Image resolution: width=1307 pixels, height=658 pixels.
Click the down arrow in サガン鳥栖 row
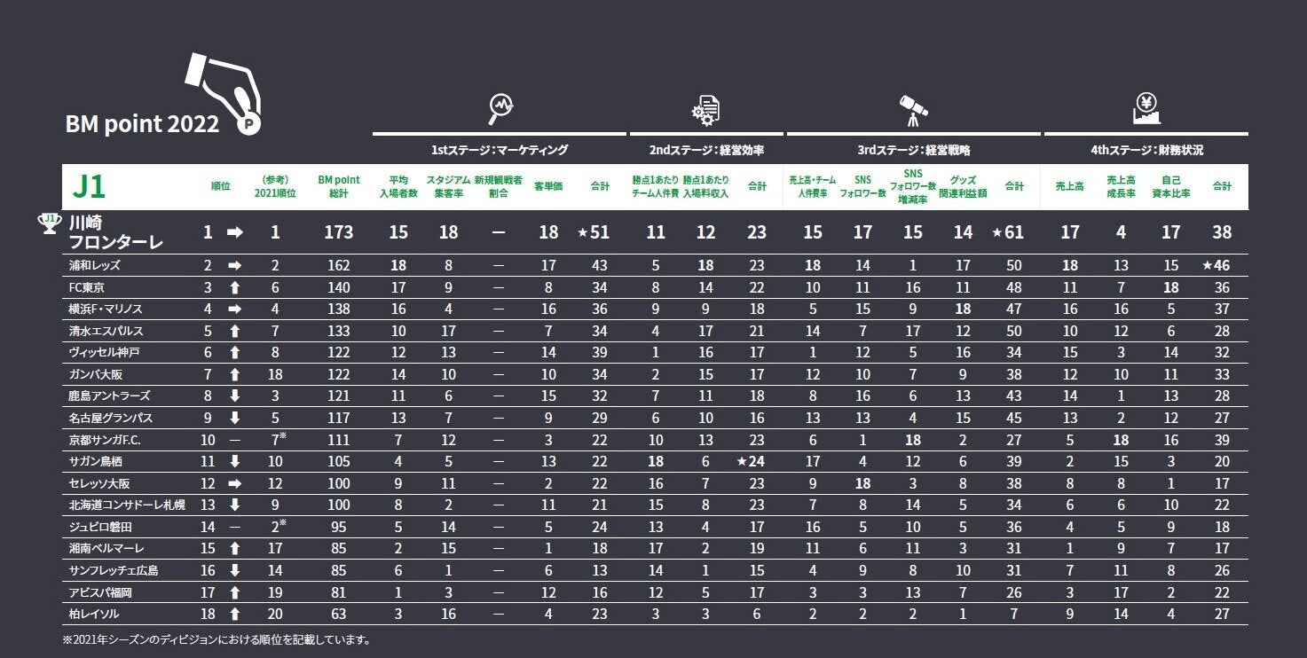click(x=234, y=461)
